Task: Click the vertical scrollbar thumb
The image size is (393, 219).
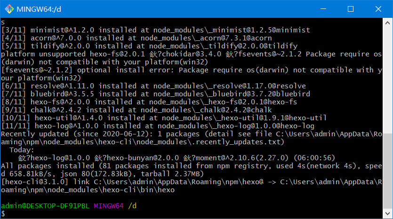Action: coord(387,171)
